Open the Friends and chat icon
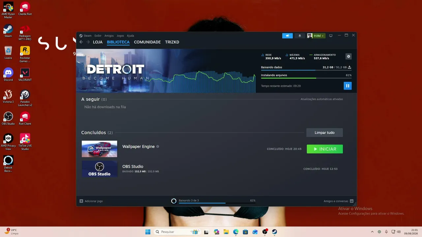The height and width of the screenshot is (237, 422). [x=352, y=201]
